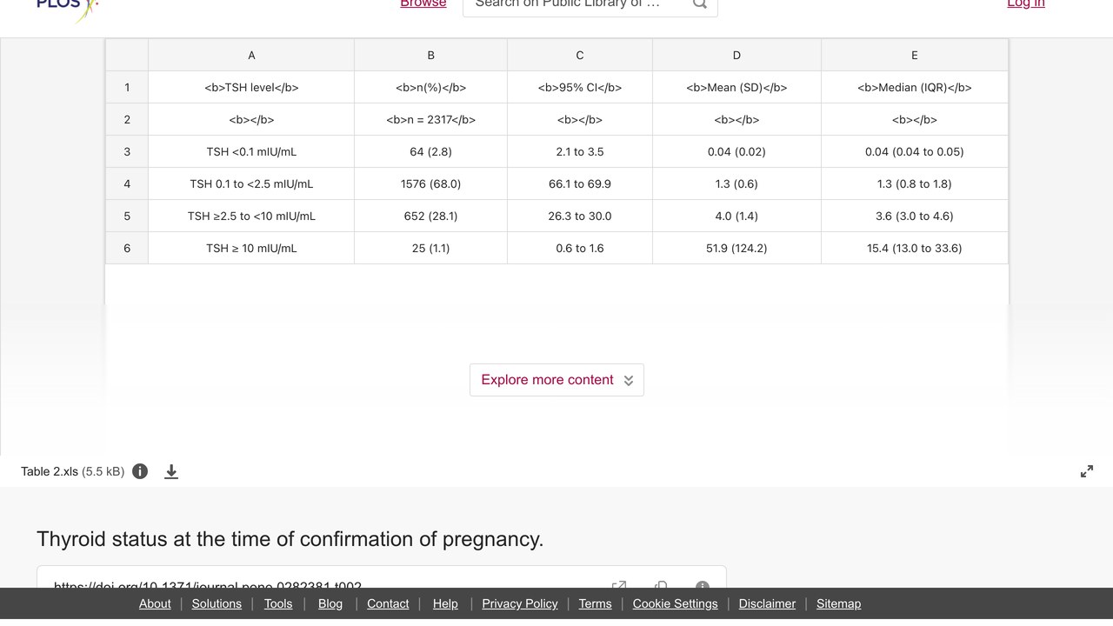
Task: Download the Table 2.xls file
Action: tap(171, 471)
